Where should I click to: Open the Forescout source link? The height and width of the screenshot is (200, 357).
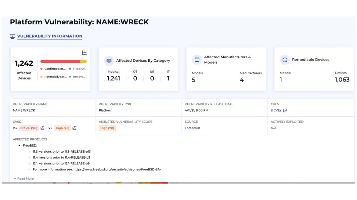pos(192,128)
